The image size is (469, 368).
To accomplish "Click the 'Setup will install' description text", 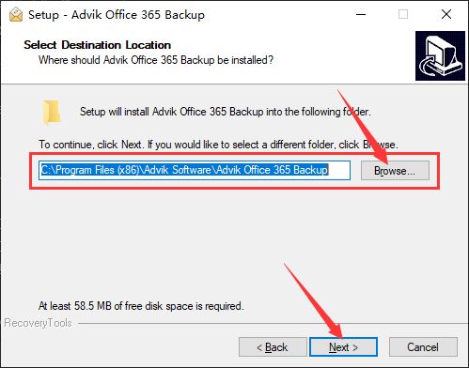I will point(226,112).
